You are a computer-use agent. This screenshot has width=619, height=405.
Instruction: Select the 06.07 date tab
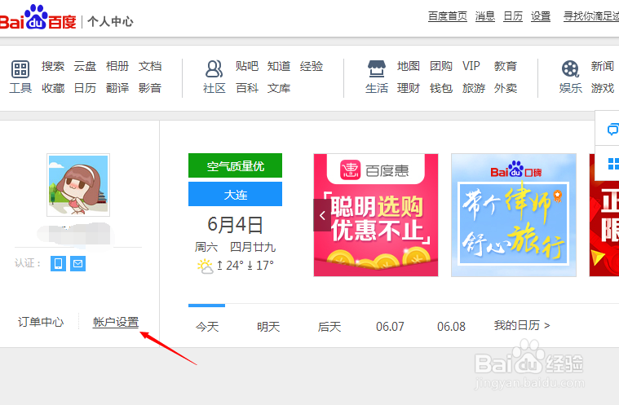point(390,327)
